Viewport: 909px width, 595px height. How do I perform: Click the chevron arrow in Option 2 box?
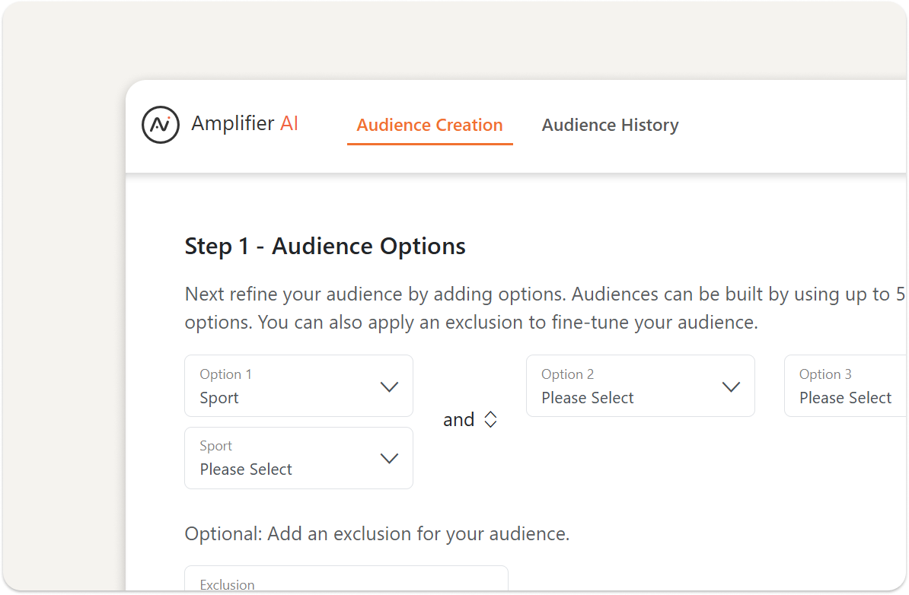[731, 387]
